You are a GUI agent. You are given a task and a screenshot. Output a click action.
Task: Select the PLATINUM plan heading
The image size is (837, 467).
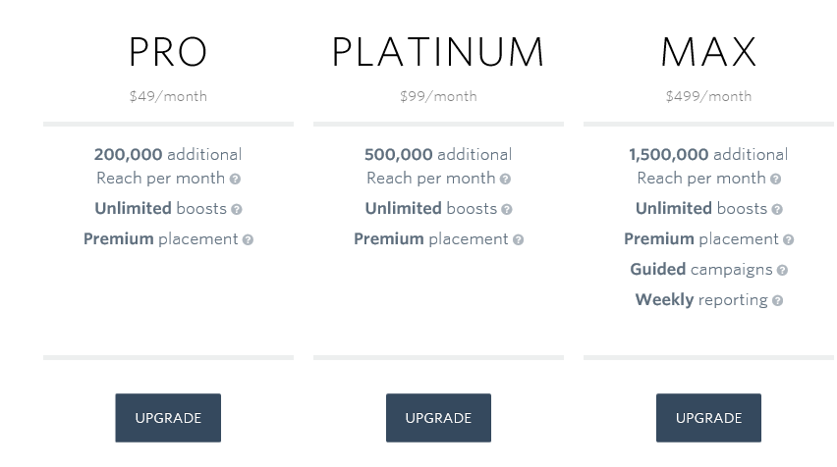[x=438, y=52]
